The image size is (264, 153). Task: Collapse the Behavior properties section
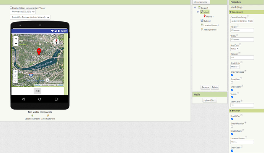point(230,111)
